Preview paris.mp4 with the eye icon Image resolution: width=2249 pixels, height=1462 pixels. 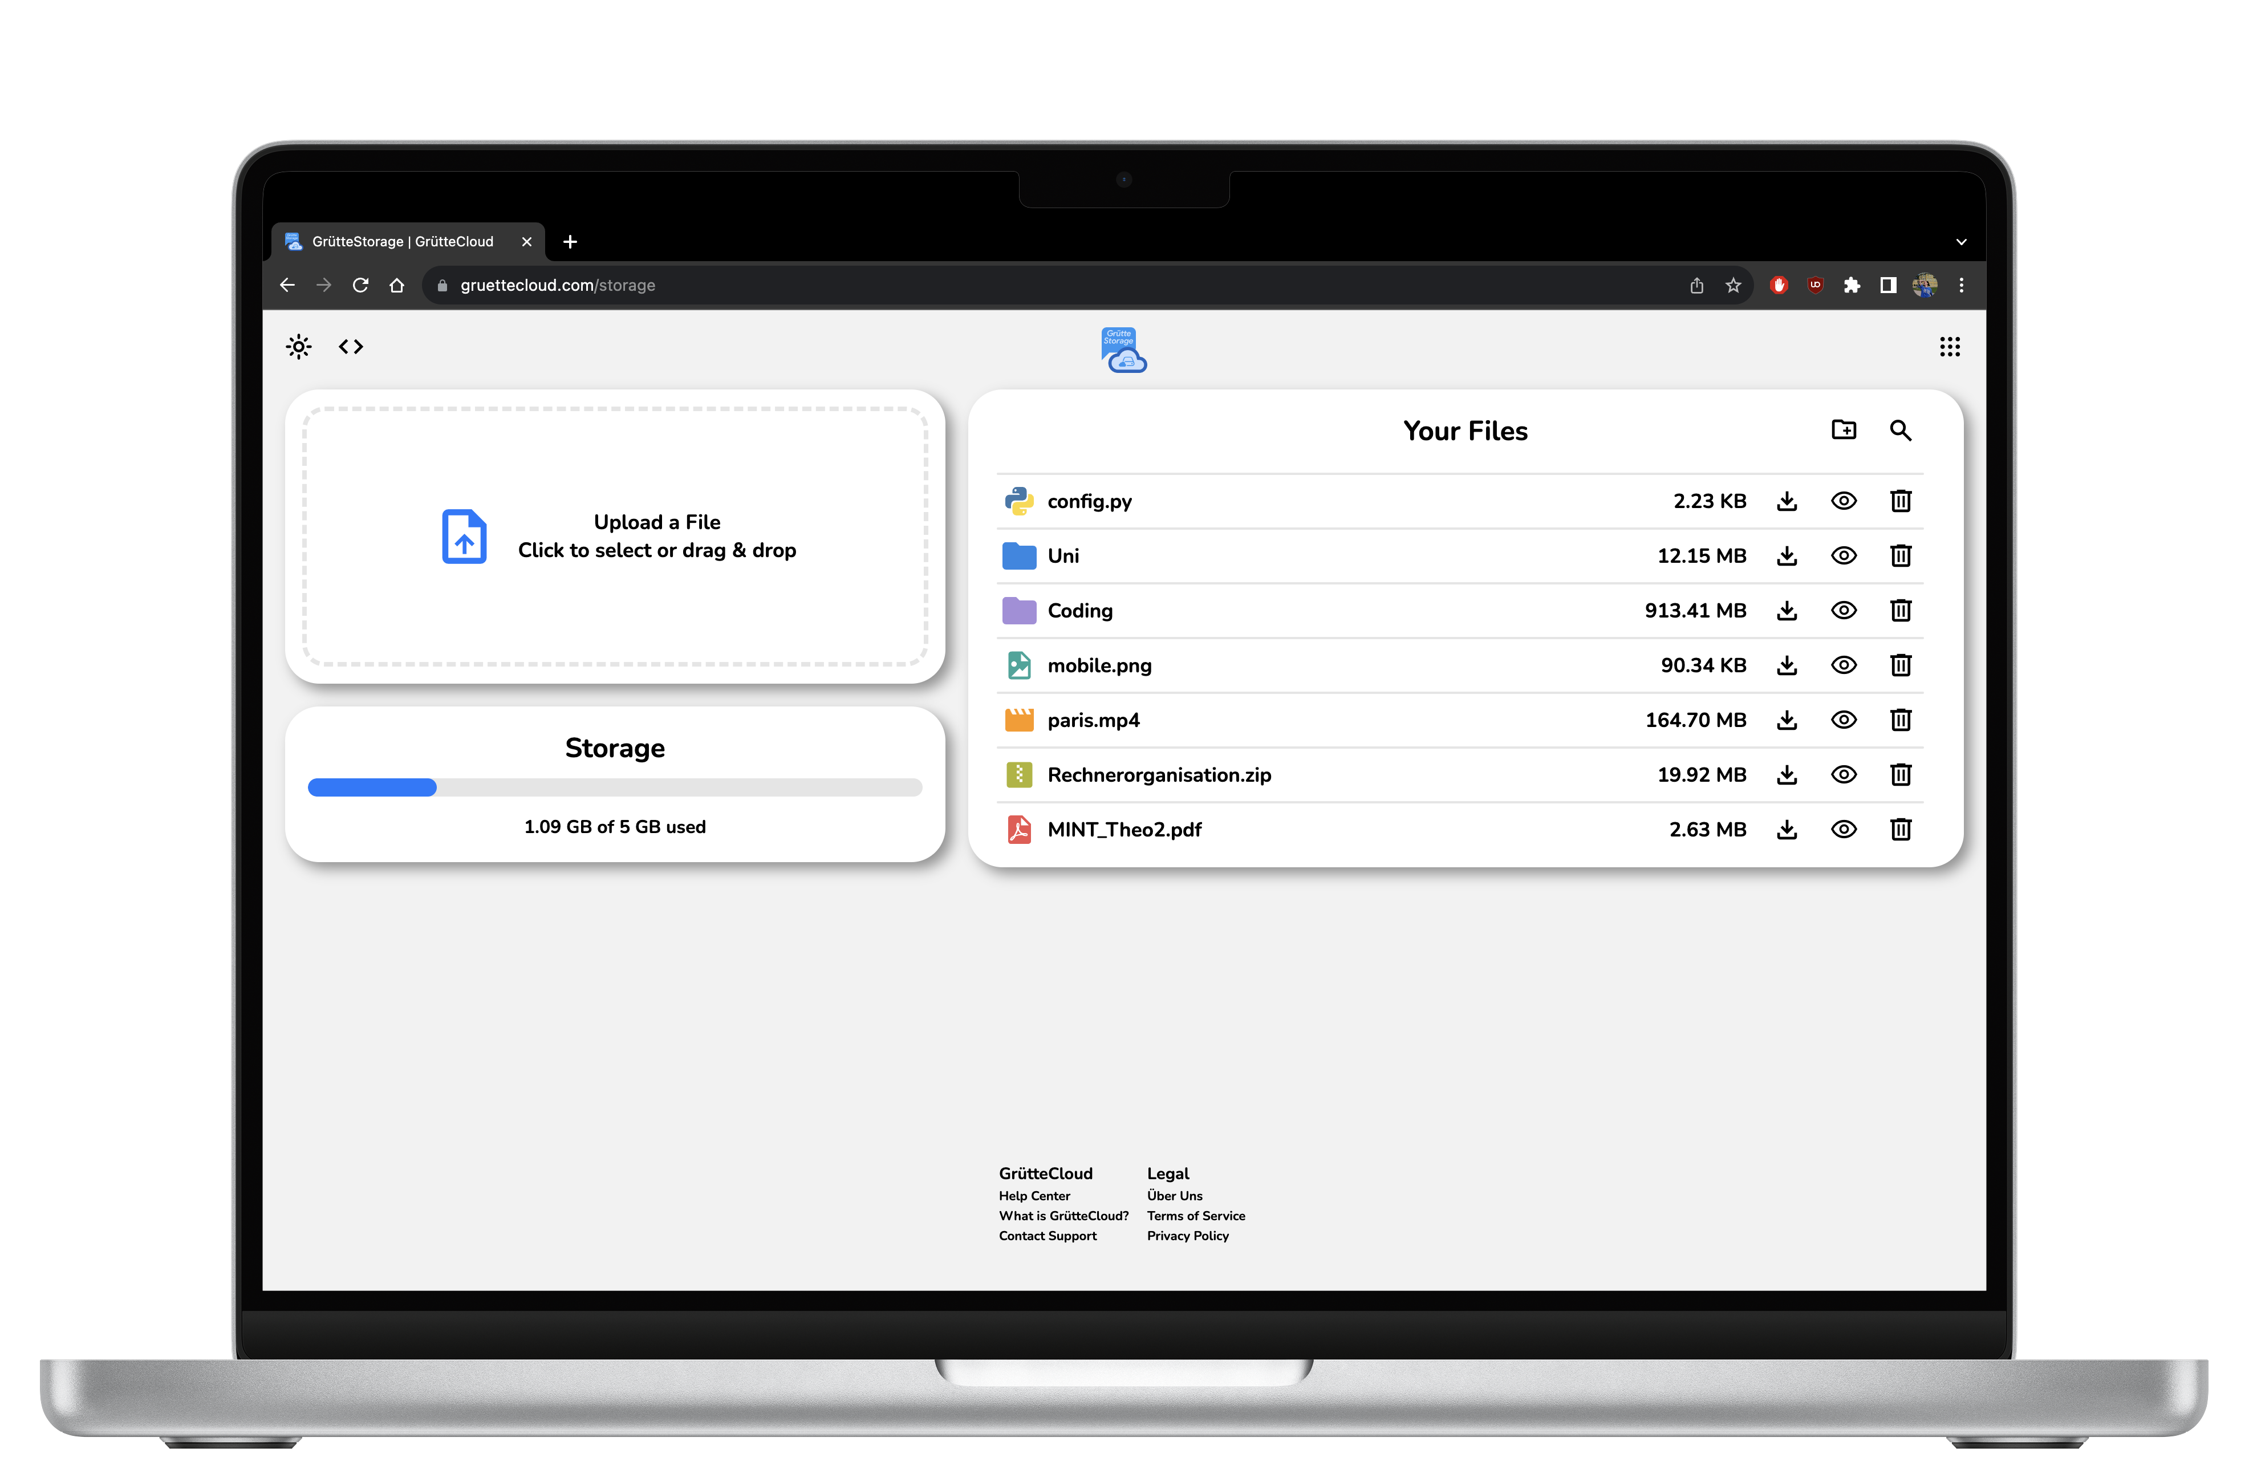tap(1844, 720)
